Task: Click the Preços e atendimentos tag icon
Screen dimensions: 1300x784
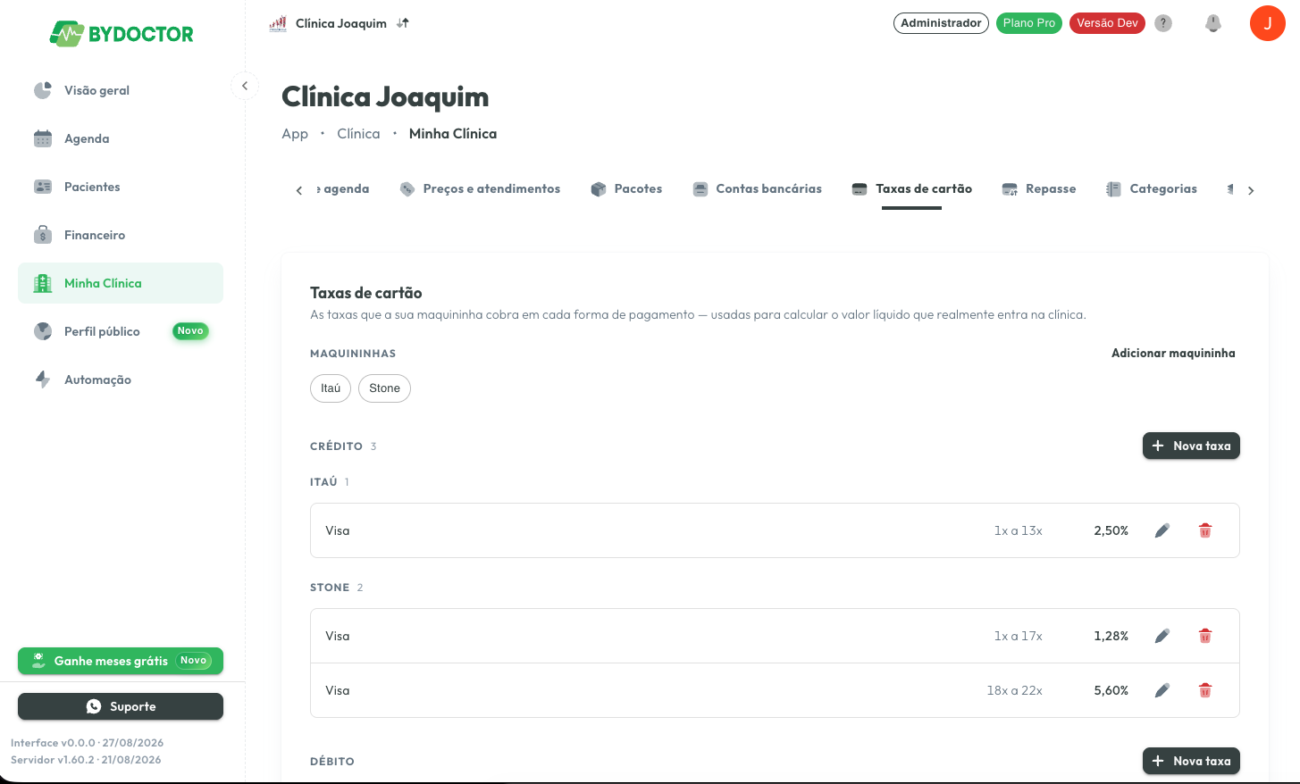Action: [x=407, y=189]
